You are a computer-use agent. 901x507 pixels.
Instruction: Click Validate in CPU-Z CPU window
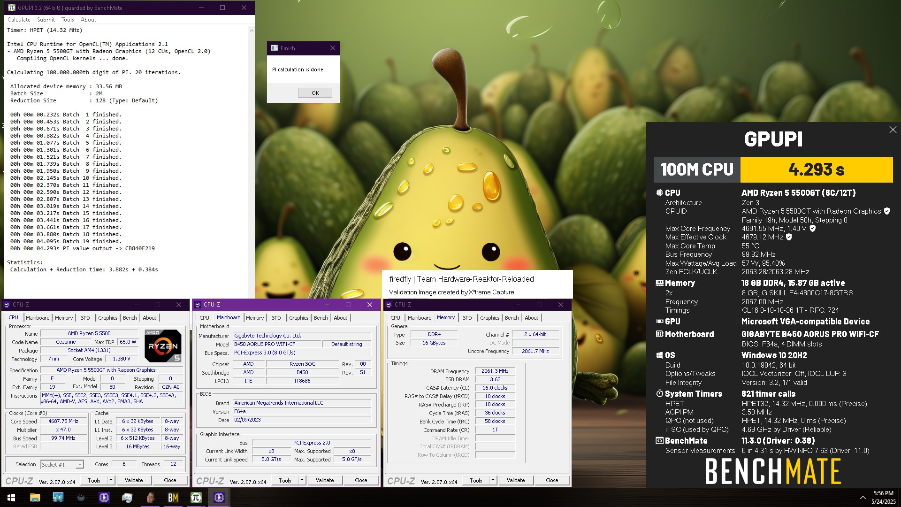134,480
